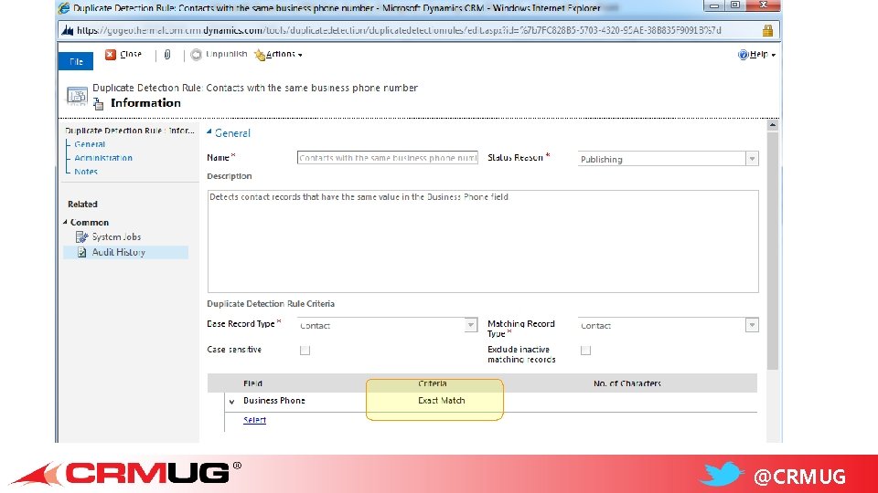The image size is (878, 493).
Task: Minimize the Internet Explorer window
Action: [714, 5]
